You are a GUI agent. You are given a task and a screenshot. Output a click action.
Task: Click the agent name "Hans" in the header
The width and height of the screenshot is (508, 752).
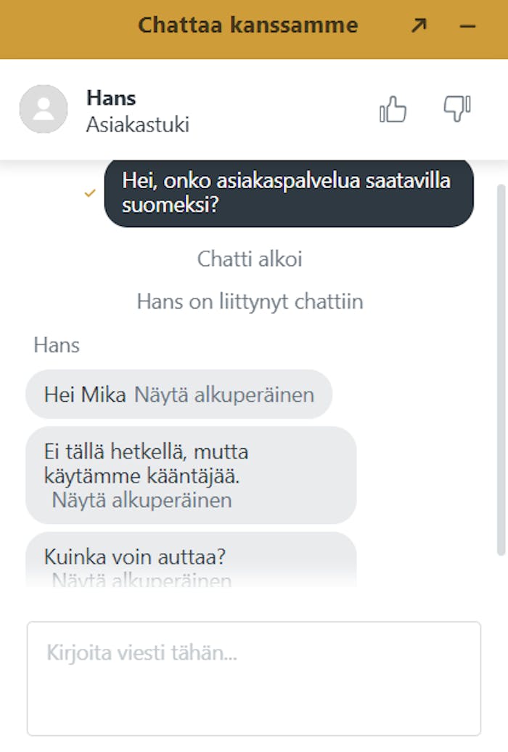click(111, 97)
